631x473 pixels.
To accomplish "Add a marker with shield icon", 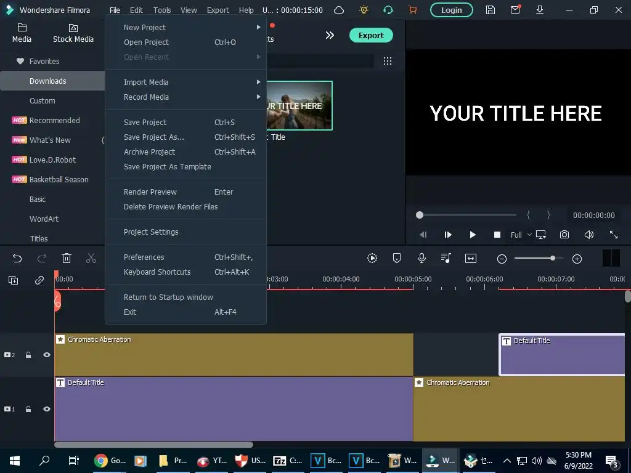I will tap(397, 258).
